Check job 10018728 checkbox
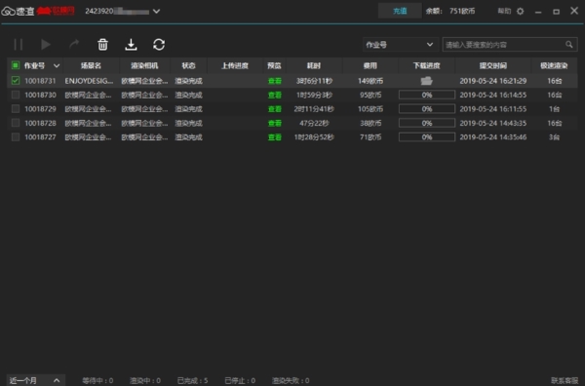This screenshot has height=386, width=585. [x=16, y=123]
